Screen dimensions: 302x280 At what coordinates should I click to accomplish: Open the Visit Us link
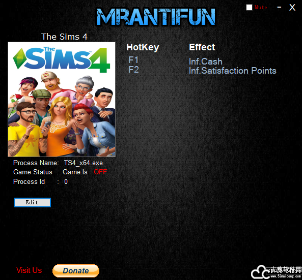coord(29,270)
